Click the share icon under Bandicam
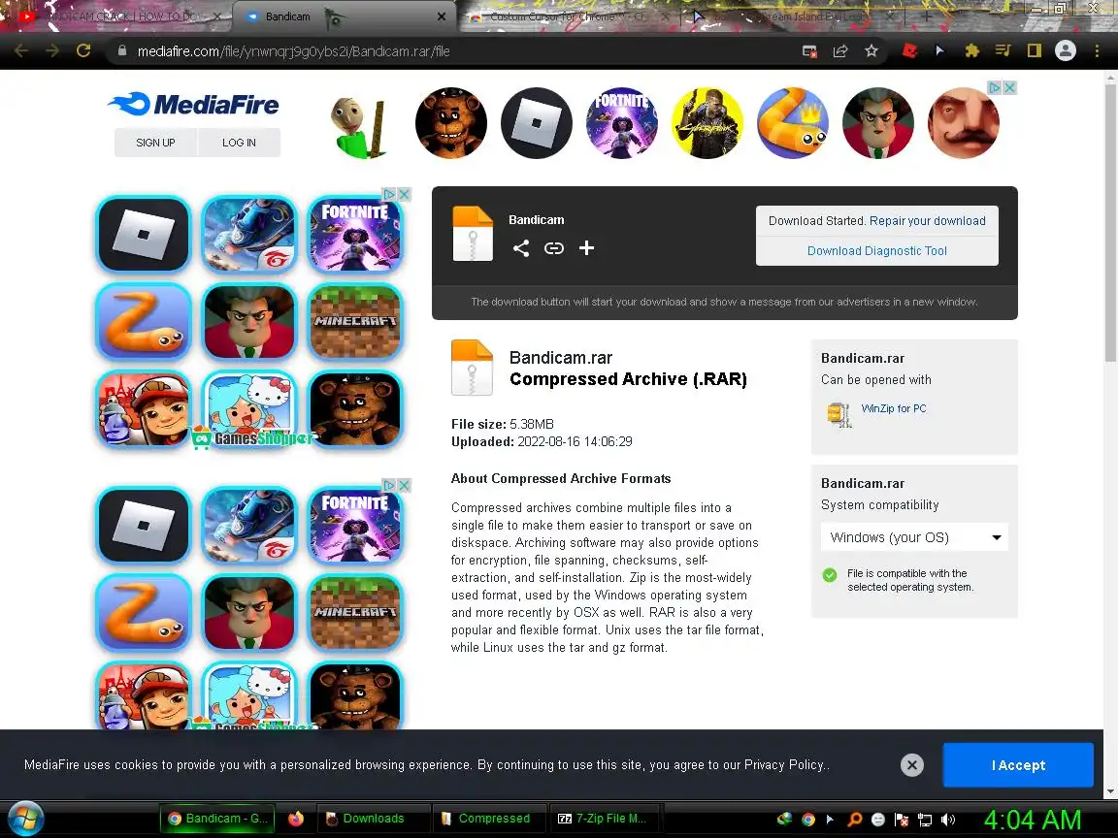 pos(521,248)
